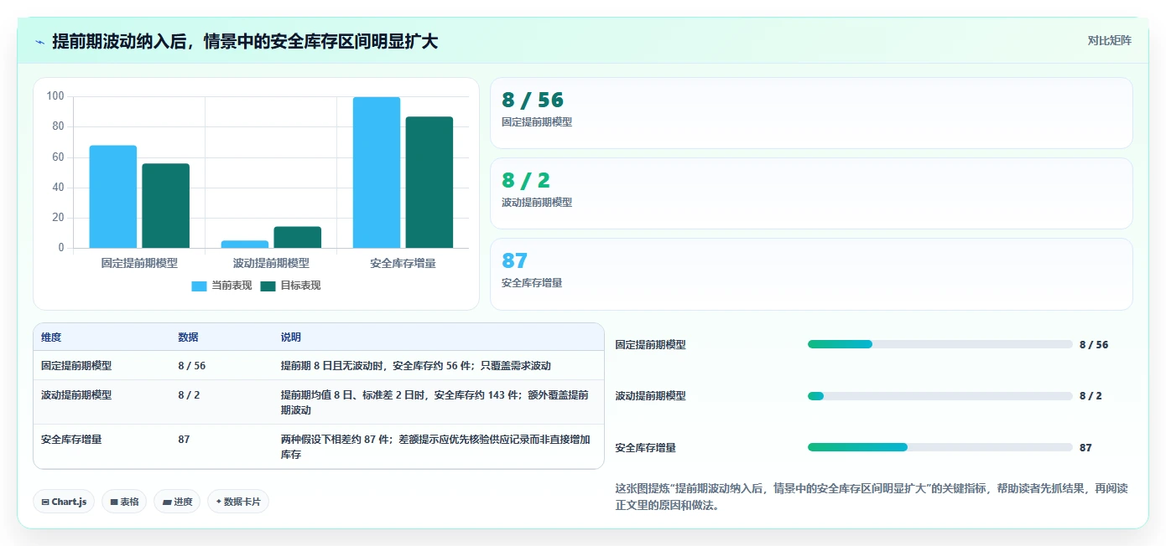The width and height of the screenshot is (1166, 546).
Task: Click progress value 8 / 2 at bar end
Action: click(x=1091, y=396)
